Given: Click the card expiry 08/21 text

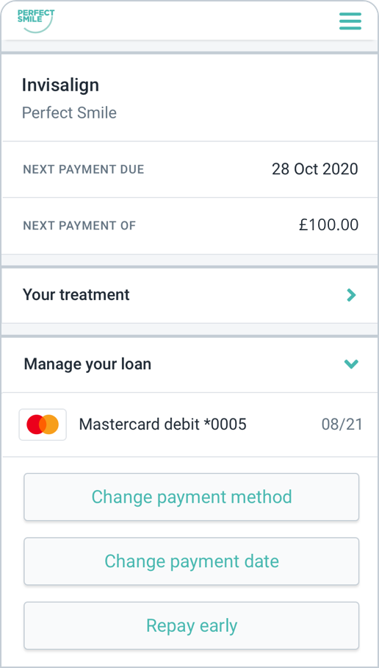Looking at the screenshot, I should pos(342,424).
